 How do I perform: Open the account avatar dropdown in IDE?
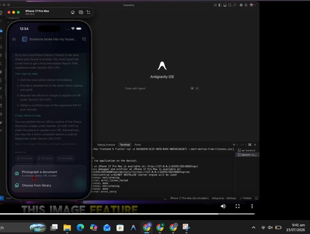click(253, 5)
